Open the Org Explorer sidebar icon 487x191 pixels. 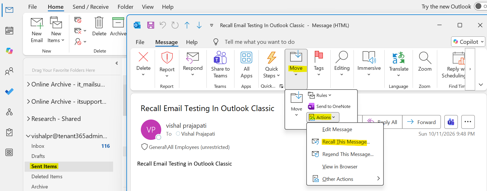(9, 112)
